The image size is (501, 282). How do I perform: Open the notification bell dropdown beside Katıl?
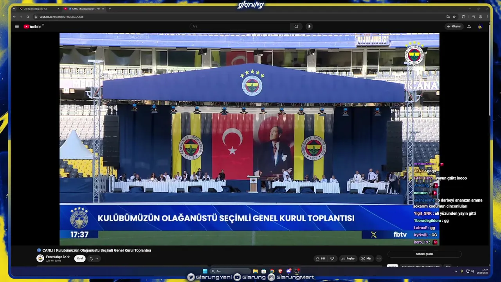click(x=94, y=258)
